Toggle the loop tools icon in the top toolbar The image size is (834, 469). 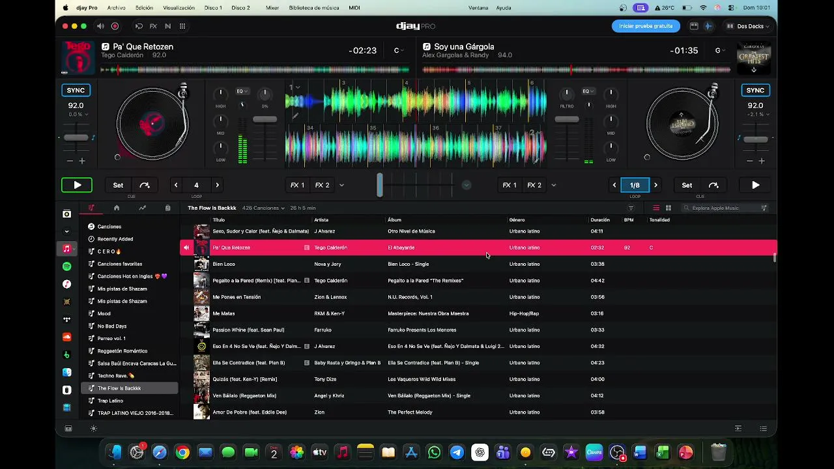[139, 26]
